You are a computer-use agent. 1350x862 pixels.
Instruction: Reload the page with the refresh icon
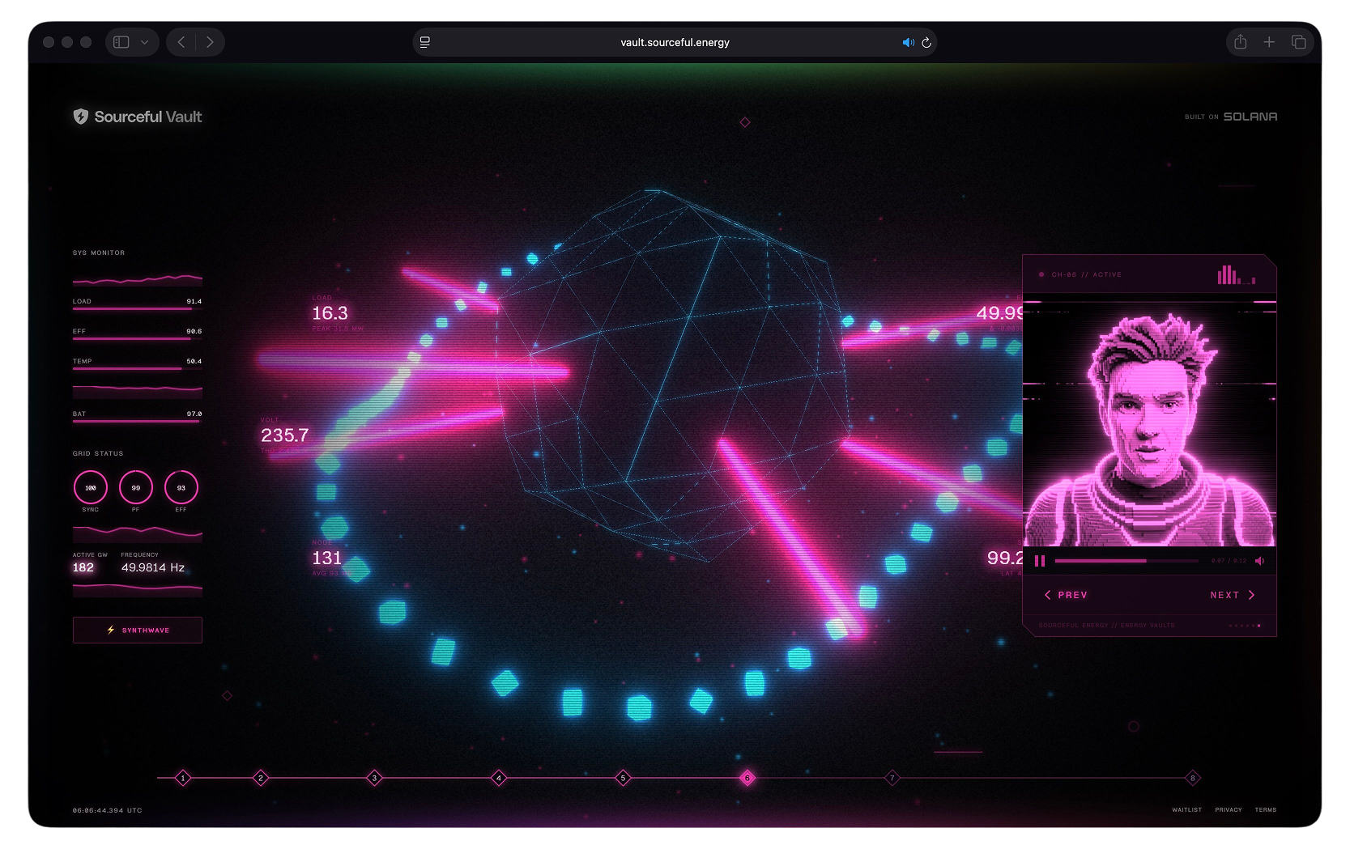coord(926,42)
